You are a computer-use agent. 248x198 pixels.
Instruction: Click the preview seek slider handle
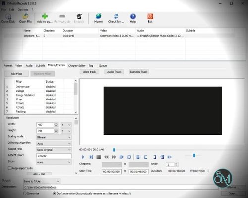[114, 150]
